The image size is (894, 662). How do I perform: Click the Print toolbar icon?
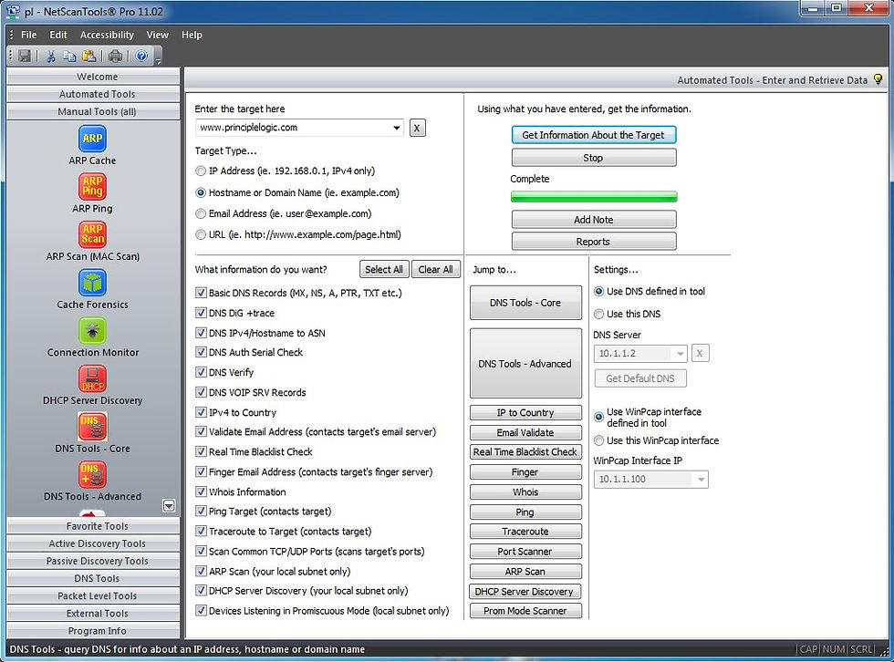tap(115, 56)
